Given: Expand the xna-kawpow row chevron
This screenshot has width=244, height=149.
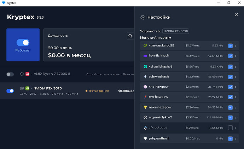Looking at the screenshot, I should pyautogui.click(x=236, y=87).
